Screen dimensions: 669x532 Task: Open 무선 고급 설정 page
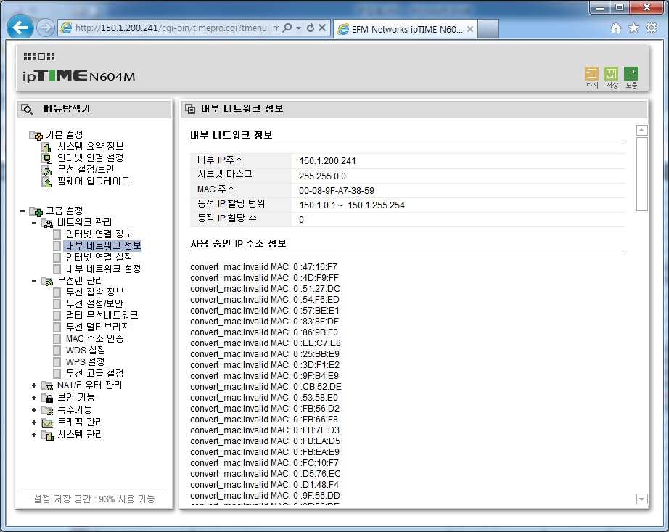point(95,373)
